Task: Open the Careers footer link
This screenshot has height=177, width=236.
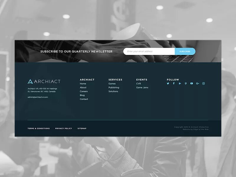Action: (x=84, y=91)
